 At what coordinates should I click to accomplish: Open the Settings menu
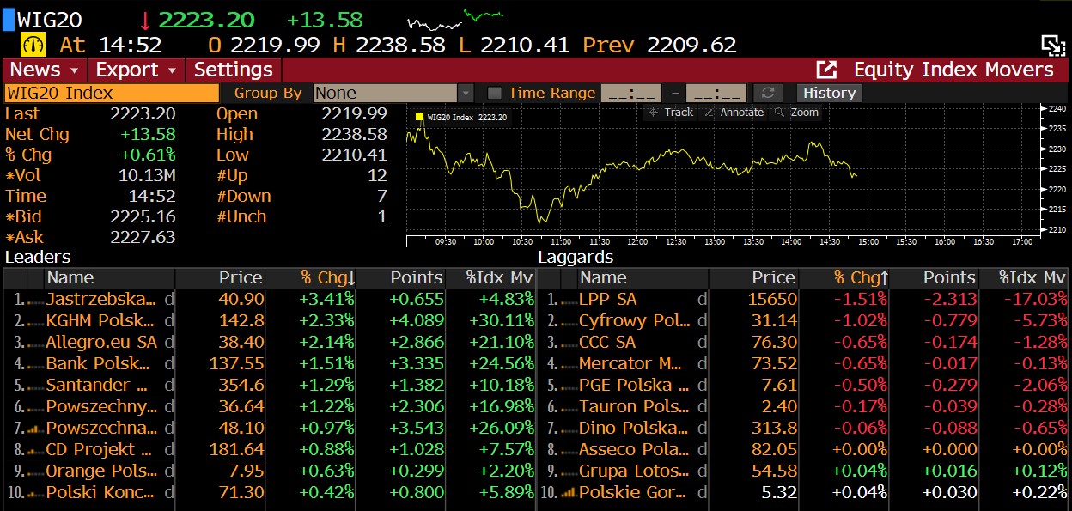pos(234,70)
